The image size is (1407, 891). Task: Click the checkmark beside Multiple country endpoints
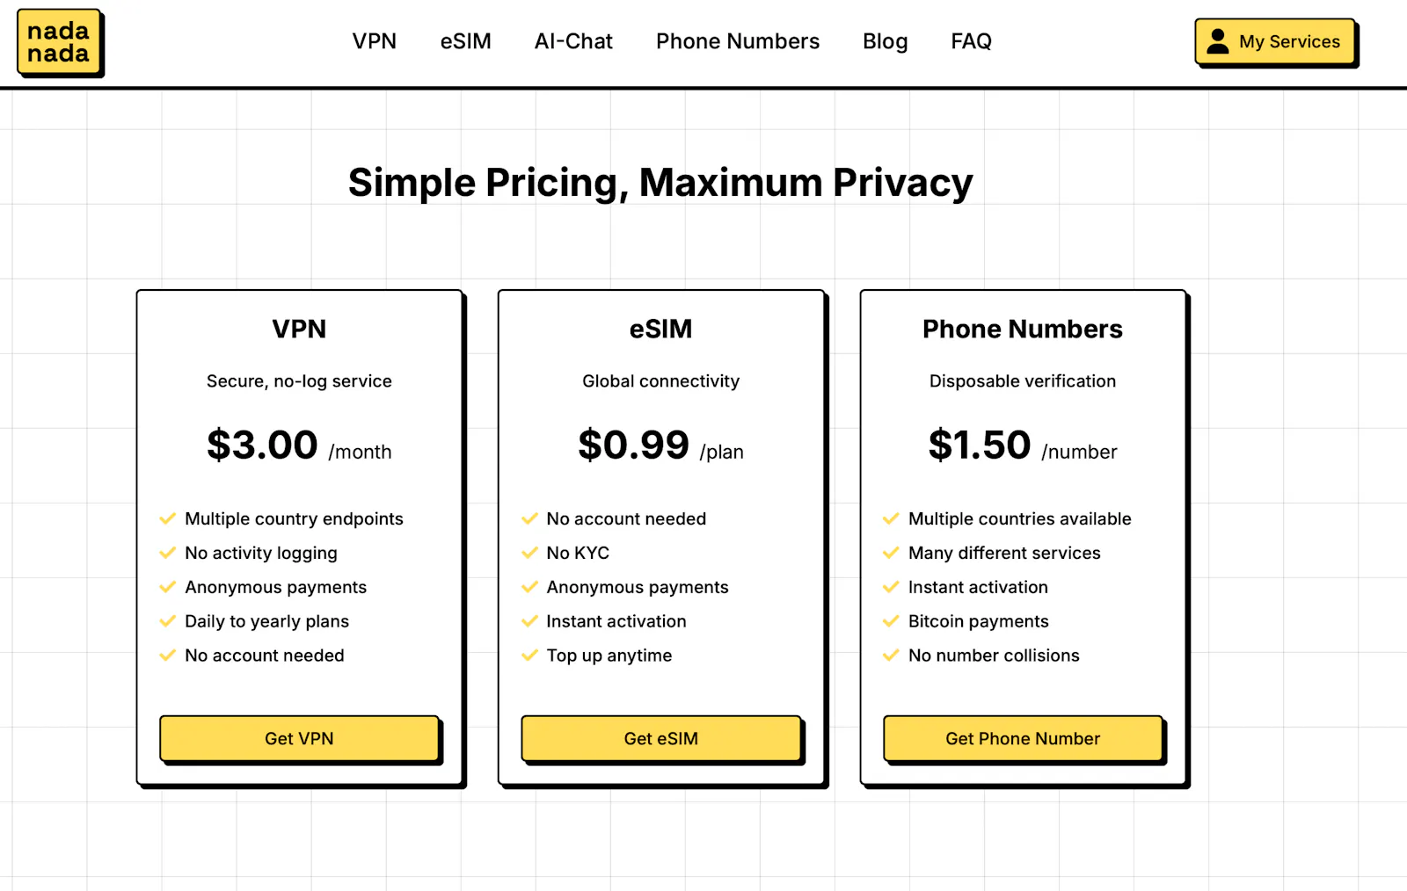click(168, 518)
